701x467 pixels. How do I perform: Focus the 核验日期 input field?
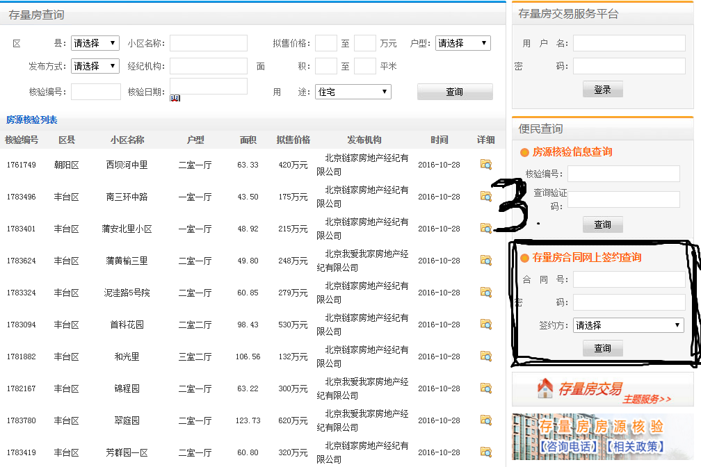209,86
